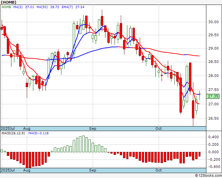Click the (HOMB) chart title

coord(8,2)
